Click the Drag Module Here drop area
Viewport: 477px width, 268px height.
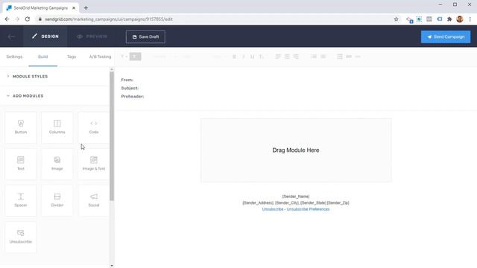pyautogui.click(x=296, y=150)
